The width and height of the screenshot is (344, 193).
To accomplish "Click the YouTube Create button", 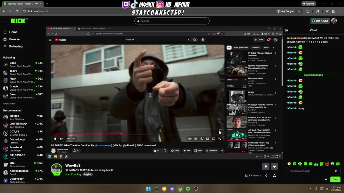I will click(x=259, y=40).
